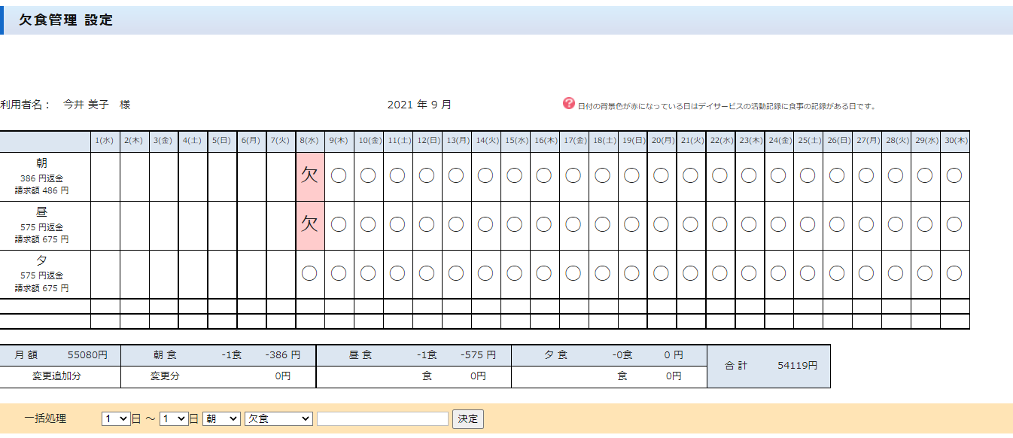Toggle lunch circle on 15(水)
1013x438 pixels.
point(514,224)
